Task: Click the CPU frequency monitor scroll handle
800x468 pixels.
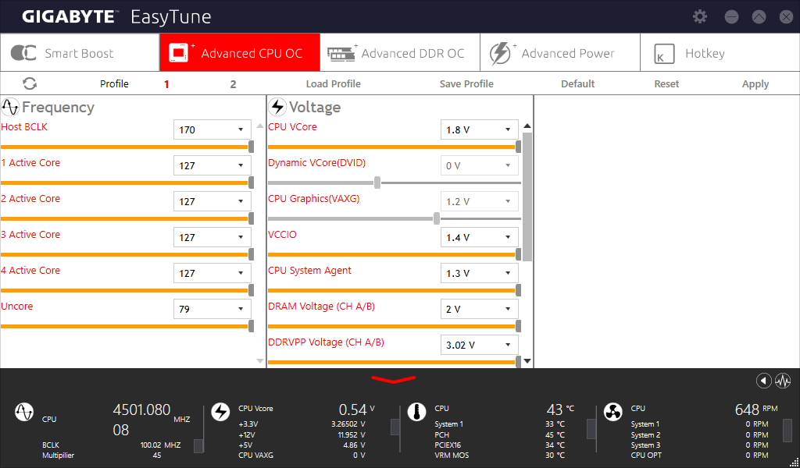Action: coord(198,446)
